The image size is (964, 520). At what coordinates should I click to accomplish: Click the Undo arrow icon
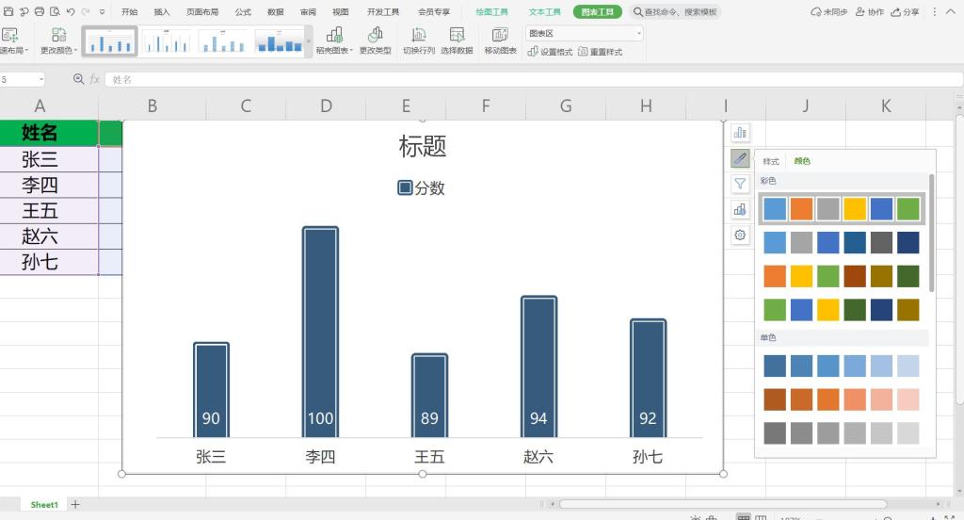(x=71, y=12)
